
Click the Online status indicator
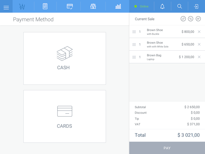tap(141, 7)
